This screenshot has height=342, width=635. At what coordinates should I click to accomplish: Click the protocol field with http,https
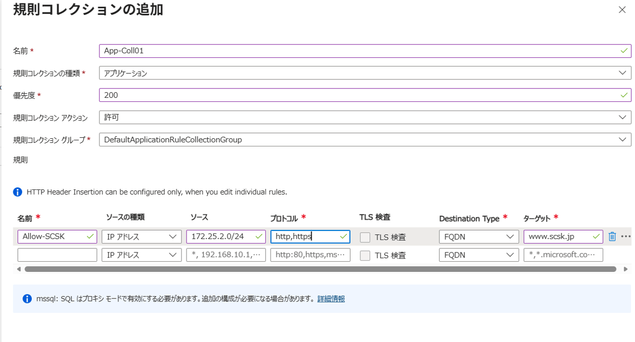click(x=310, y=237)
